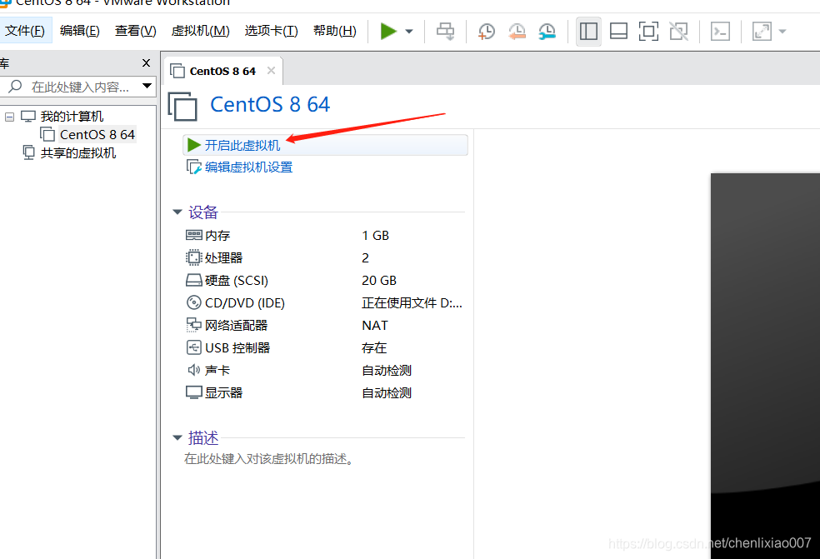Open the library search filter dropdown
This screenshot has height=559, width=820.
click(147, 86)
